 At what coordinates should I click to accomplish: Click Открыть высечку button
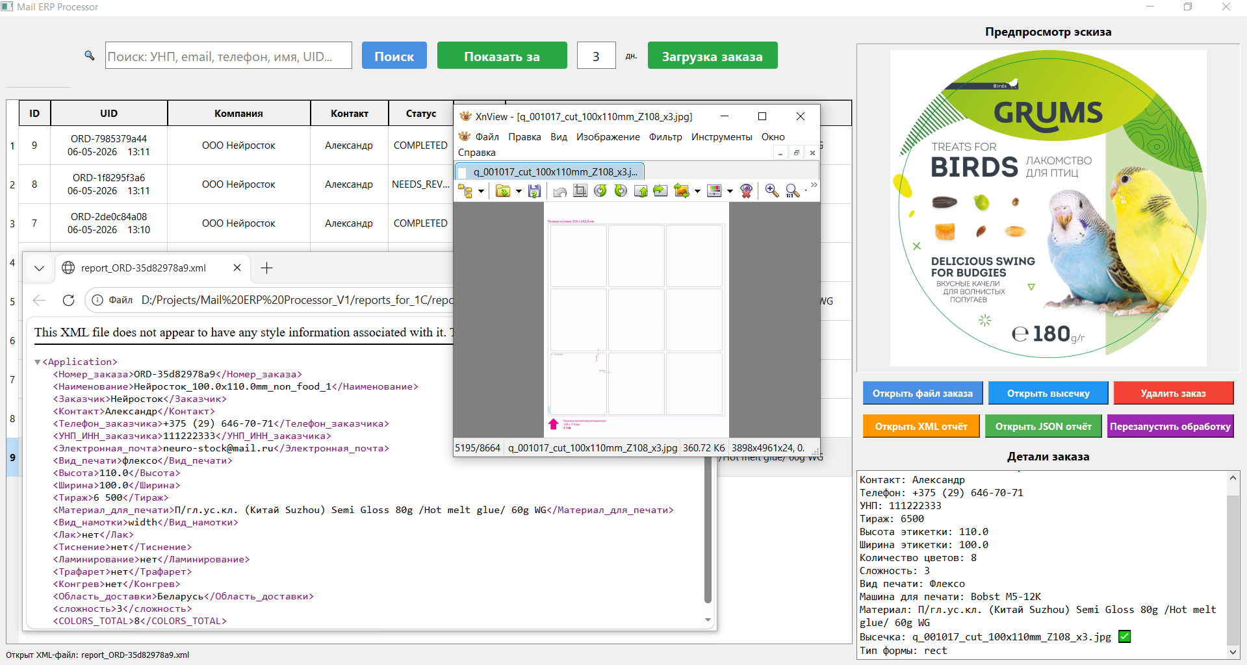1049,393
